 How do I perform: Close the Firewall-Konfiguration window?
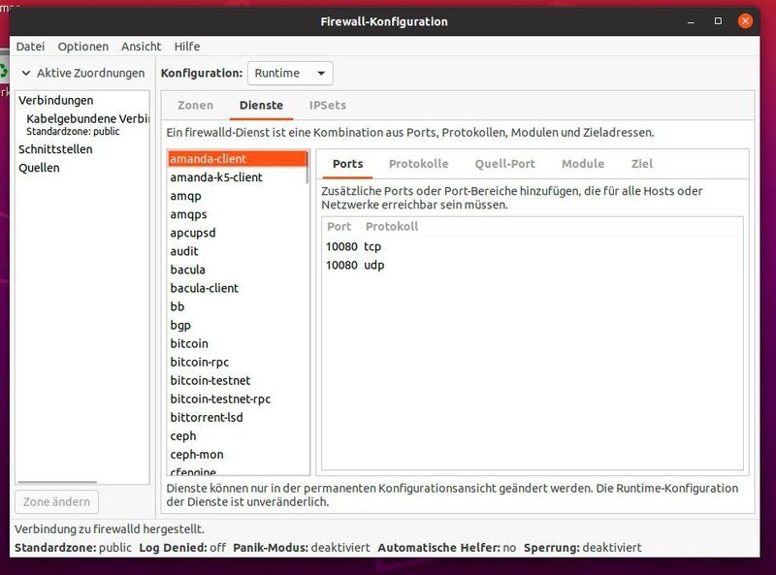[x=745, y=21]
